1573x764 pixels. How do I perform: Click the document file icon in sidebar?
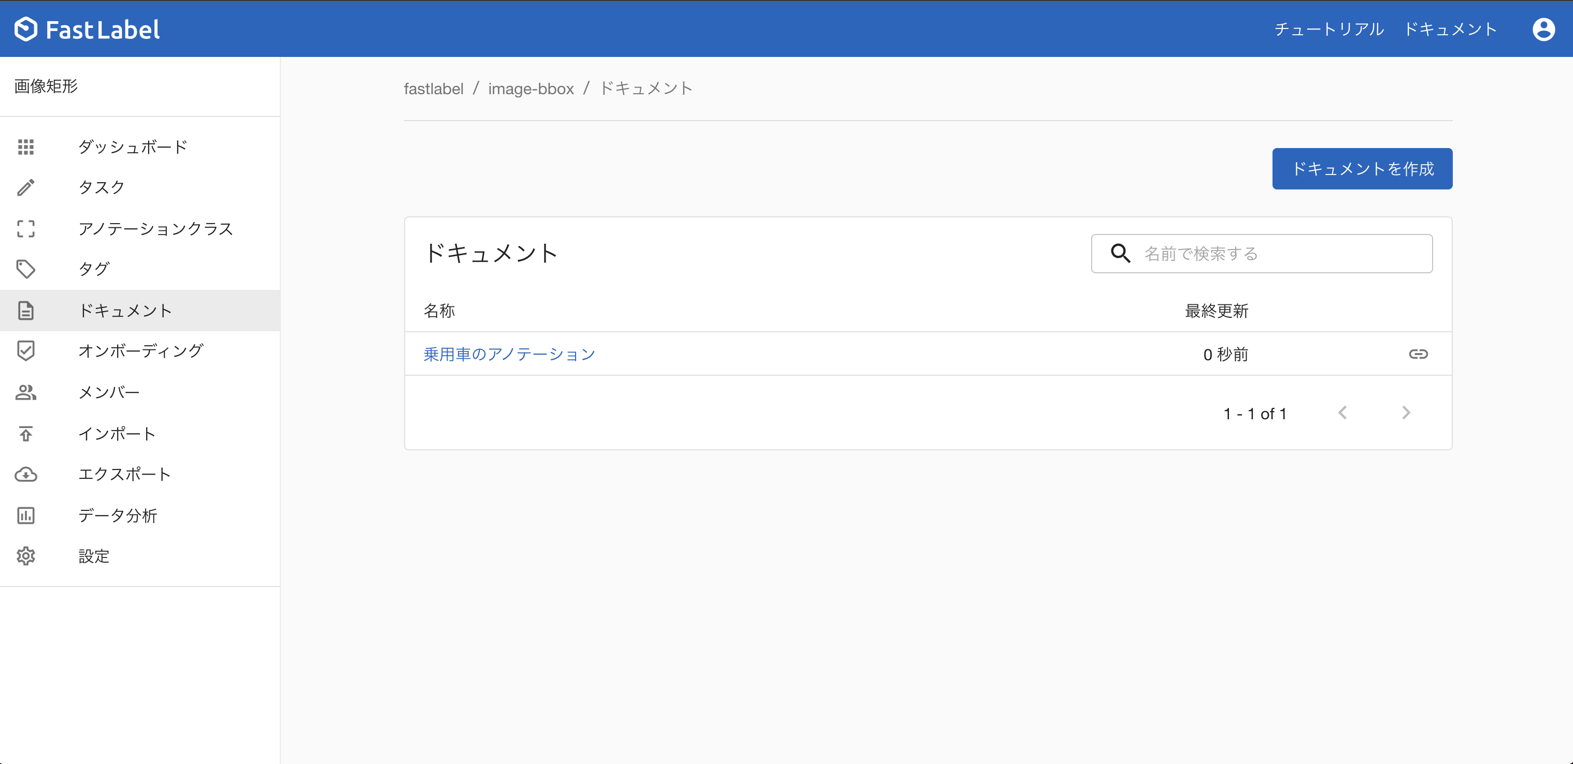pyautogui.click(x=26, y=311)
